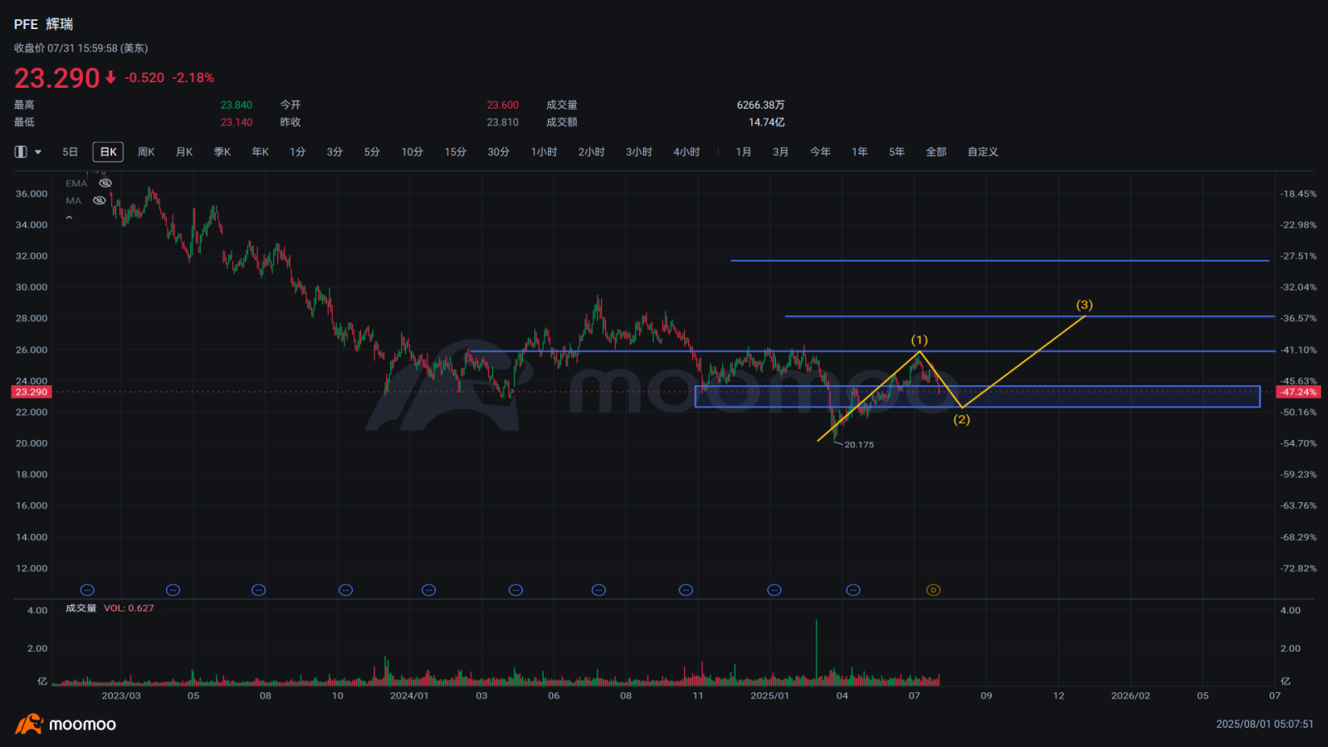Select the yellow (2) wave label

click(x=961, y=420)
